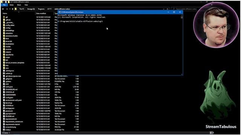Select the outputs folder icon

pyautogui.click(x=4, y=52)
